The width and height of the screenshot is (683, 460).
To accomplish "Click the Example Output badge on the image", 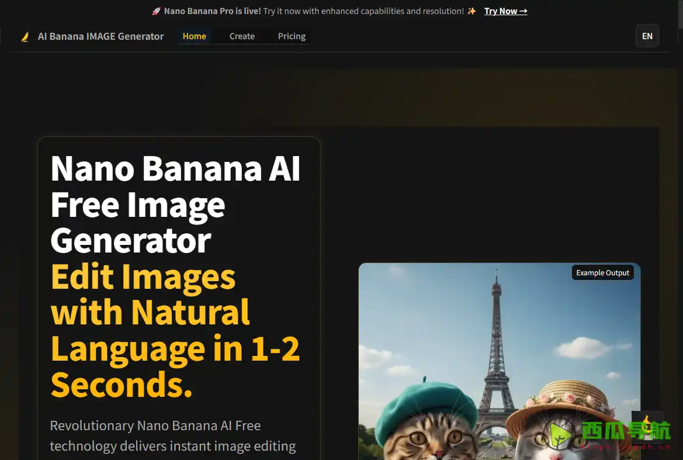I will pos(602,272).
